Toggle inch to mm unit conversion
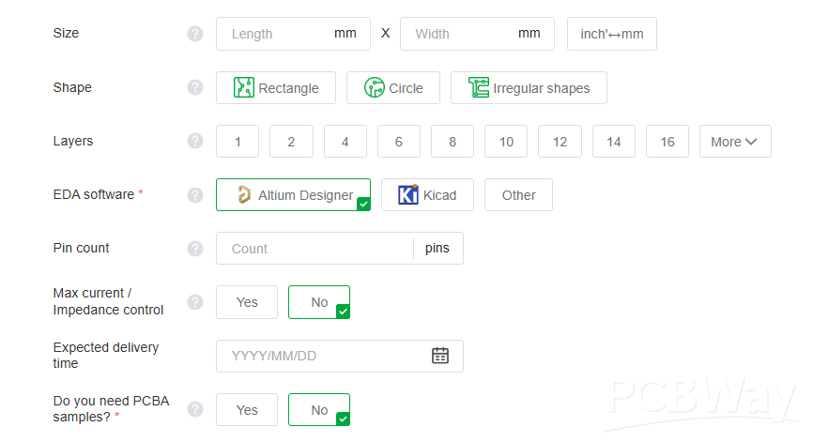 coord(611,34)
